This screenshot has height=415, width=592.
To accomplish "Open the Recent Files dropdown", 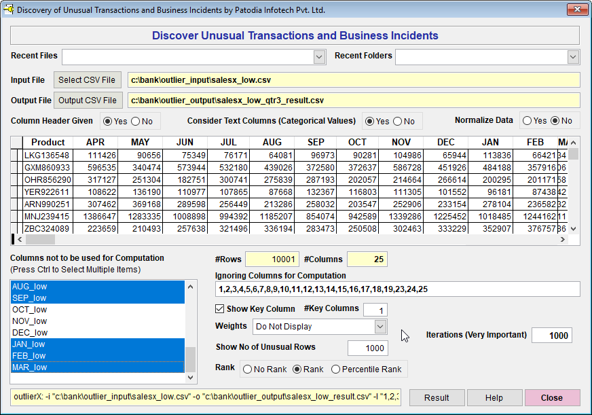I will pos(319,57).
